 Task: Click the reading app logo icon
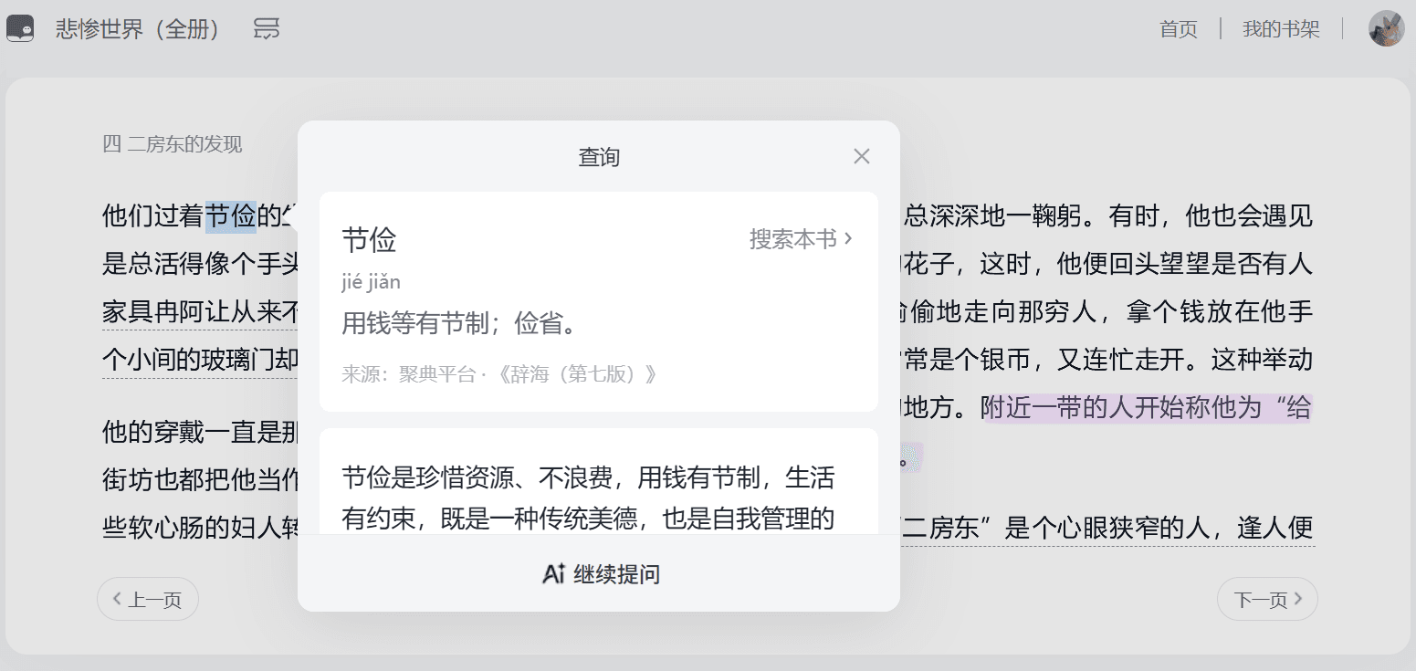pos(20,28)
